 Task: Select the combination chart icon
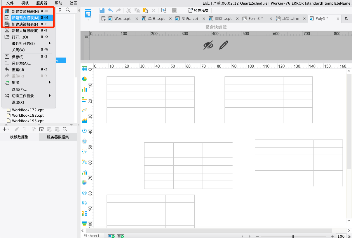click(x=84, y=172)
